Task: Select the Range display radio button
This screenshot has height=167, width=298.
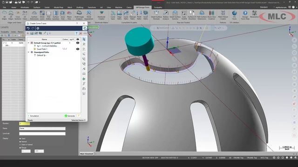Action: (x=20, y=148)
